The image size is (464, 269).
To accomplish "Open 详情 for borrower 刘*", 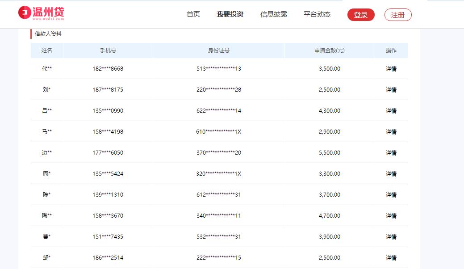I will pyautogui.click(x=391, y=89).
